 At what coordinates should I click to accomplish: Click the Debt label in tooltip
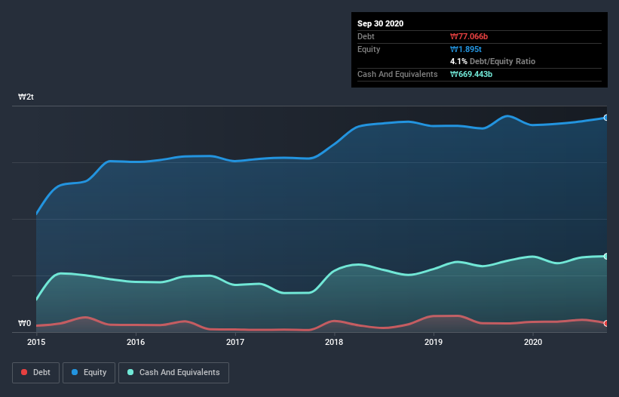(366, 36)
